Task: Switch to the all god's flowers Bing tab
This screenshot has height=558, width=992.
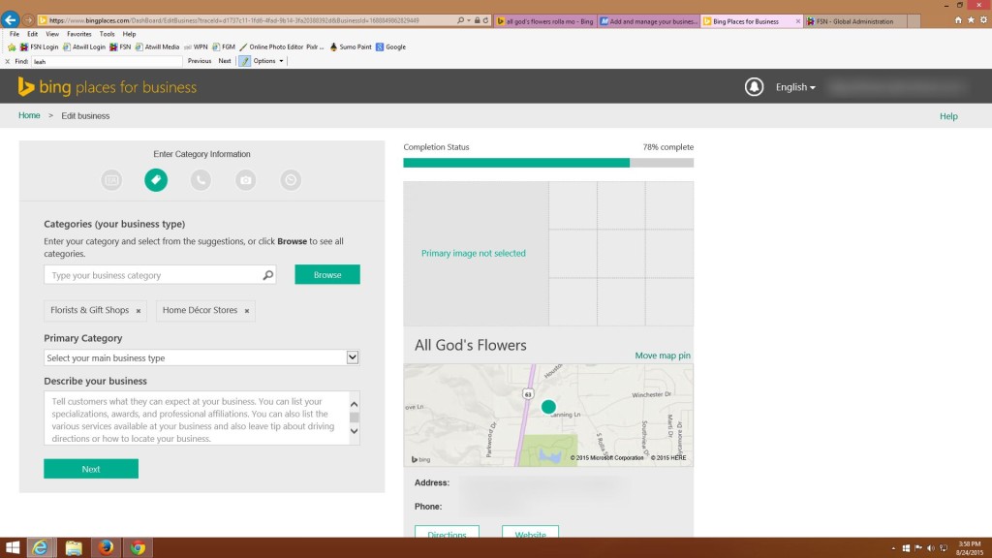Action: pos(545,21)
